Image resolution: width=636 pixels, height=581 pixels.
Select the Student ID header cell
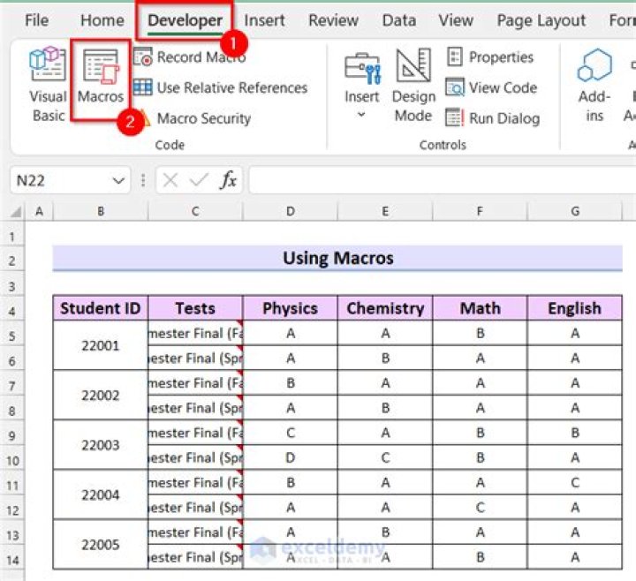pyautogui.click(x=101, y=308)
